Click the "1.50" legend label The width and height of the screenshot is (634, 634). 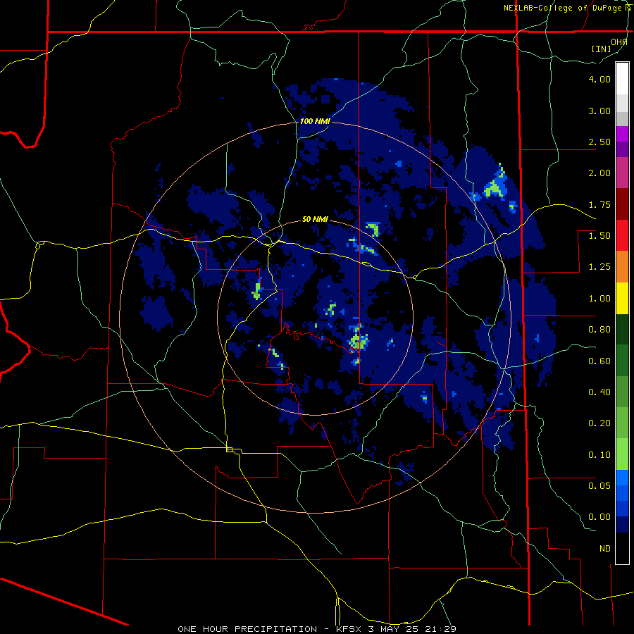pos(599,236)
